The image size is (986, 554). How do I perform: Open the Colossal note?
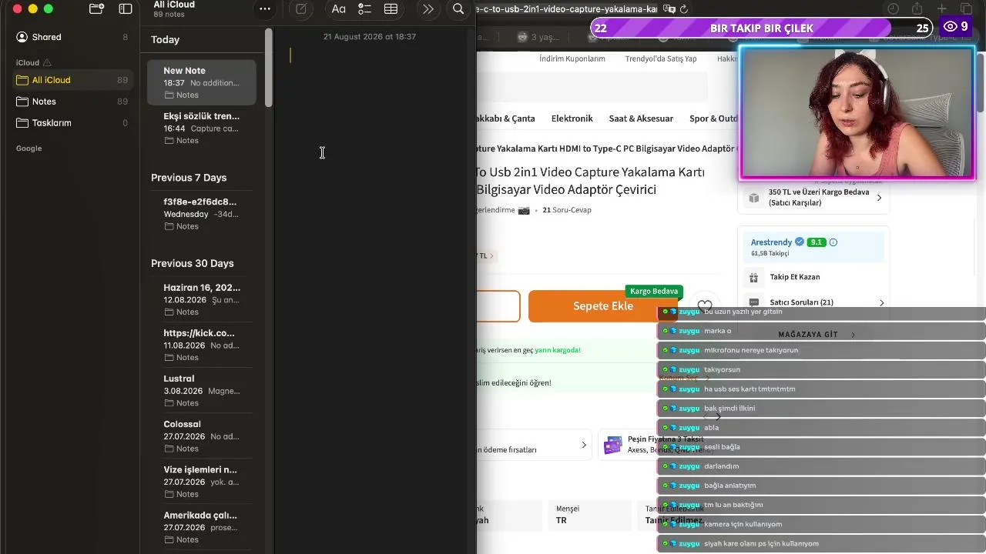point(202,436)
